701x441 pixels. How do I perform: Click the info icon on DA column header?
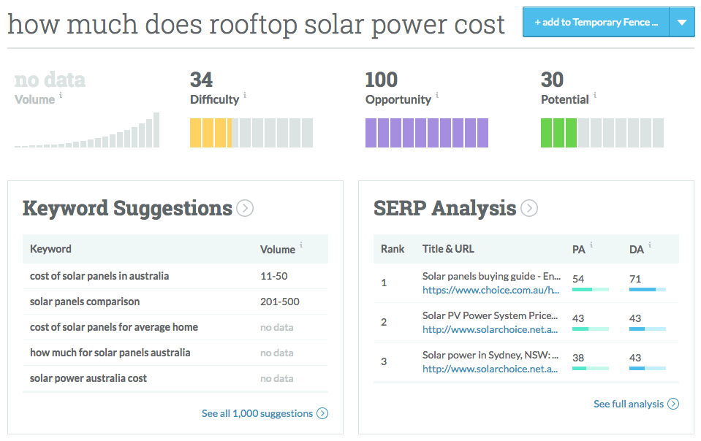(649, 245)
